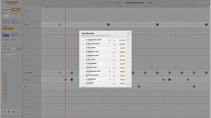The width and height of the screenshot is (211, 118).
Task: Open the Library dropdown showing LoFi Lounge
Action: (9, 49)
